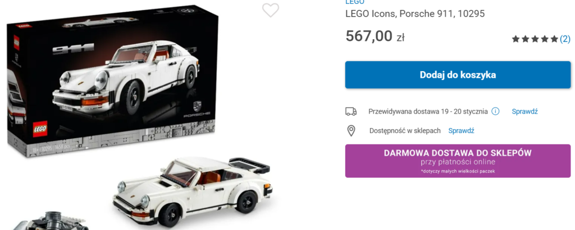Click the red LEGO logo on box bottom
575x230 pixels.
click(40, 129)
